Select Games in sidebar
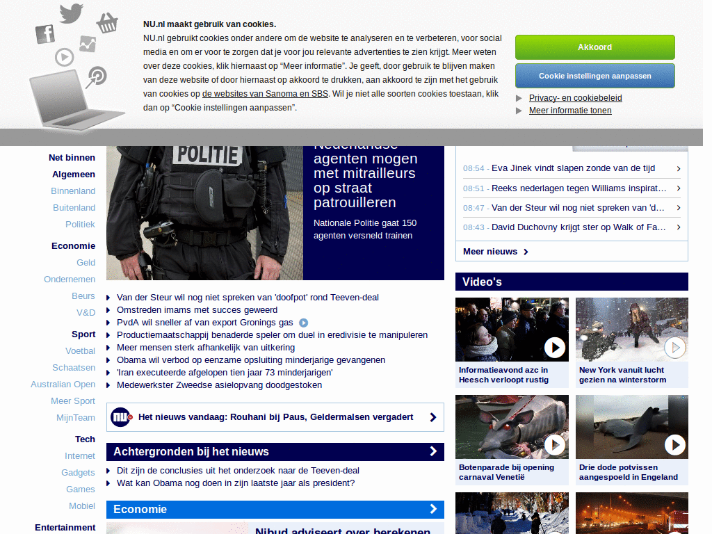 pyautogui.click(x=81, y=489)
